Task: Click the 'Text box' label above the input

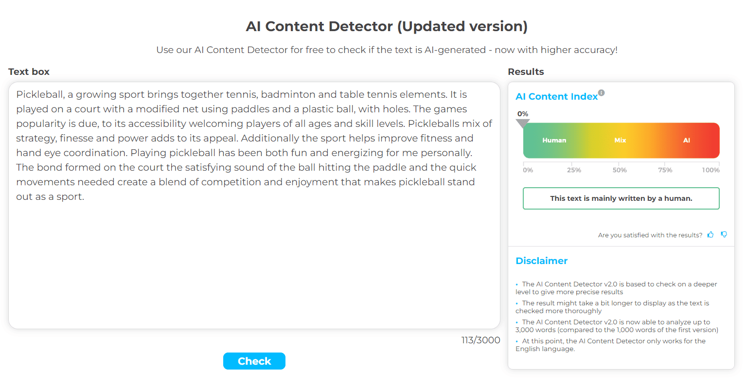Action: pos(29,72)
